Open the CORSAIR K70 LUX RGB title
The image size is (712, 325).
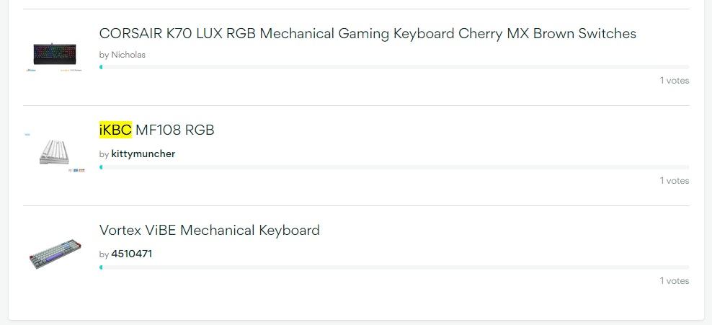coord(368,33)
